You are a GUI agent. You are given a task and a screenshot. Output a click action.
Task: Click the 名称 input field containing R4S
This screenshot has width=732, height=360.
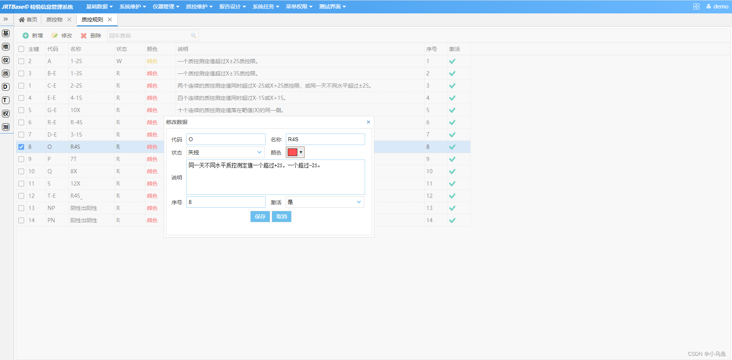[325, 139]
